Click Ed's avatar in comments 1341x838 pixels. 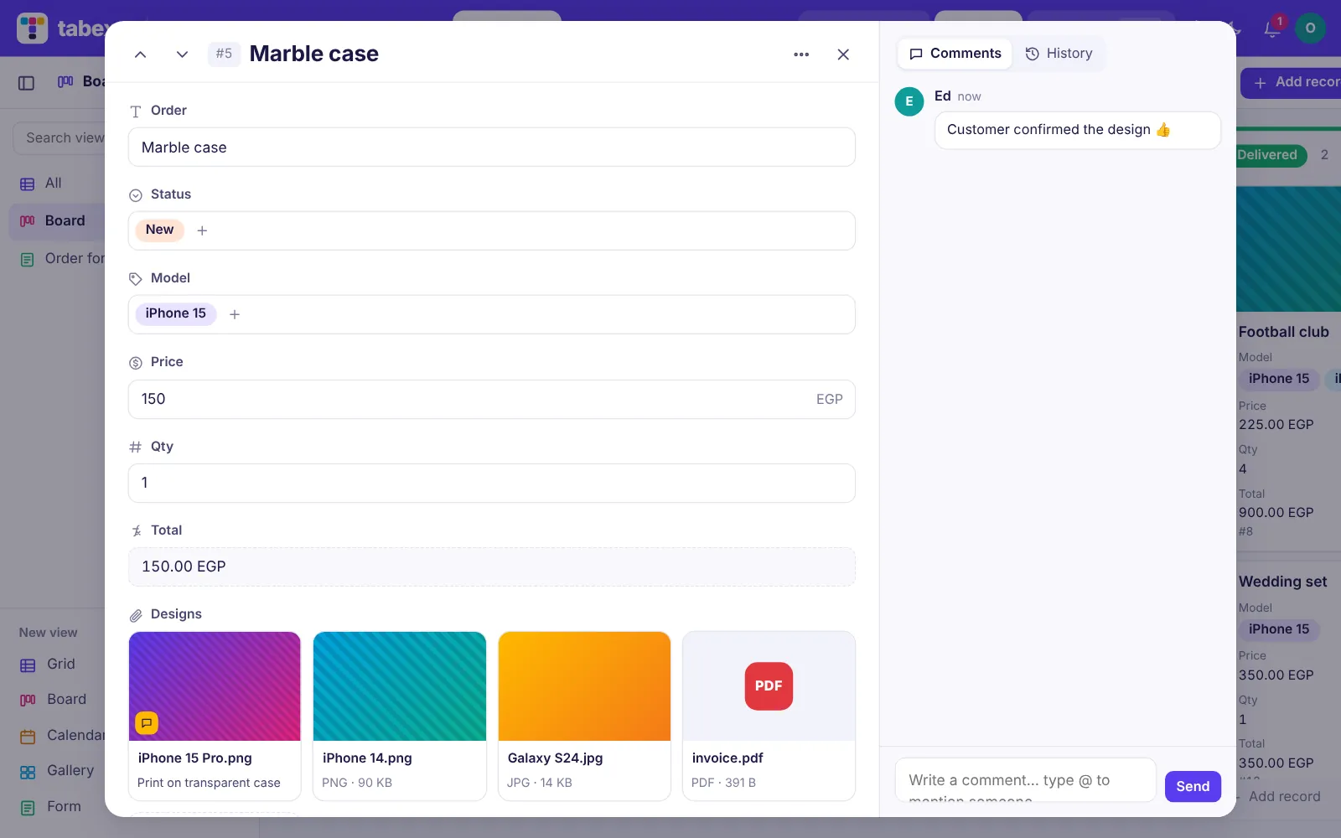pyautogui.click(x=909, y=101)
